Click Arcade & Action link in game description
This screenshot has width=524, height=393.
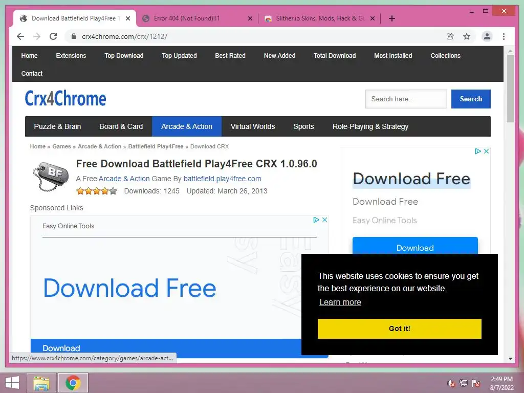[x=124, y=179]
